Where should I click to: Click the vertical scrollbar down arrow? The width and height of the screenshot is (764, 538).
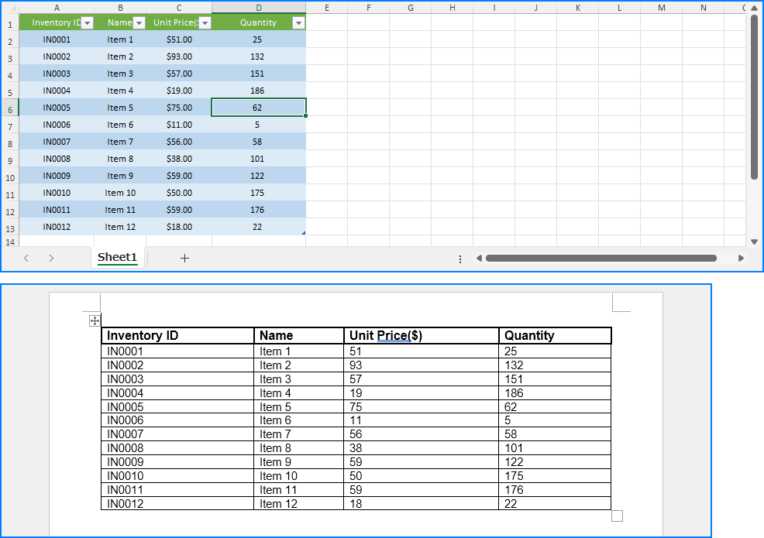click(754, 242)
